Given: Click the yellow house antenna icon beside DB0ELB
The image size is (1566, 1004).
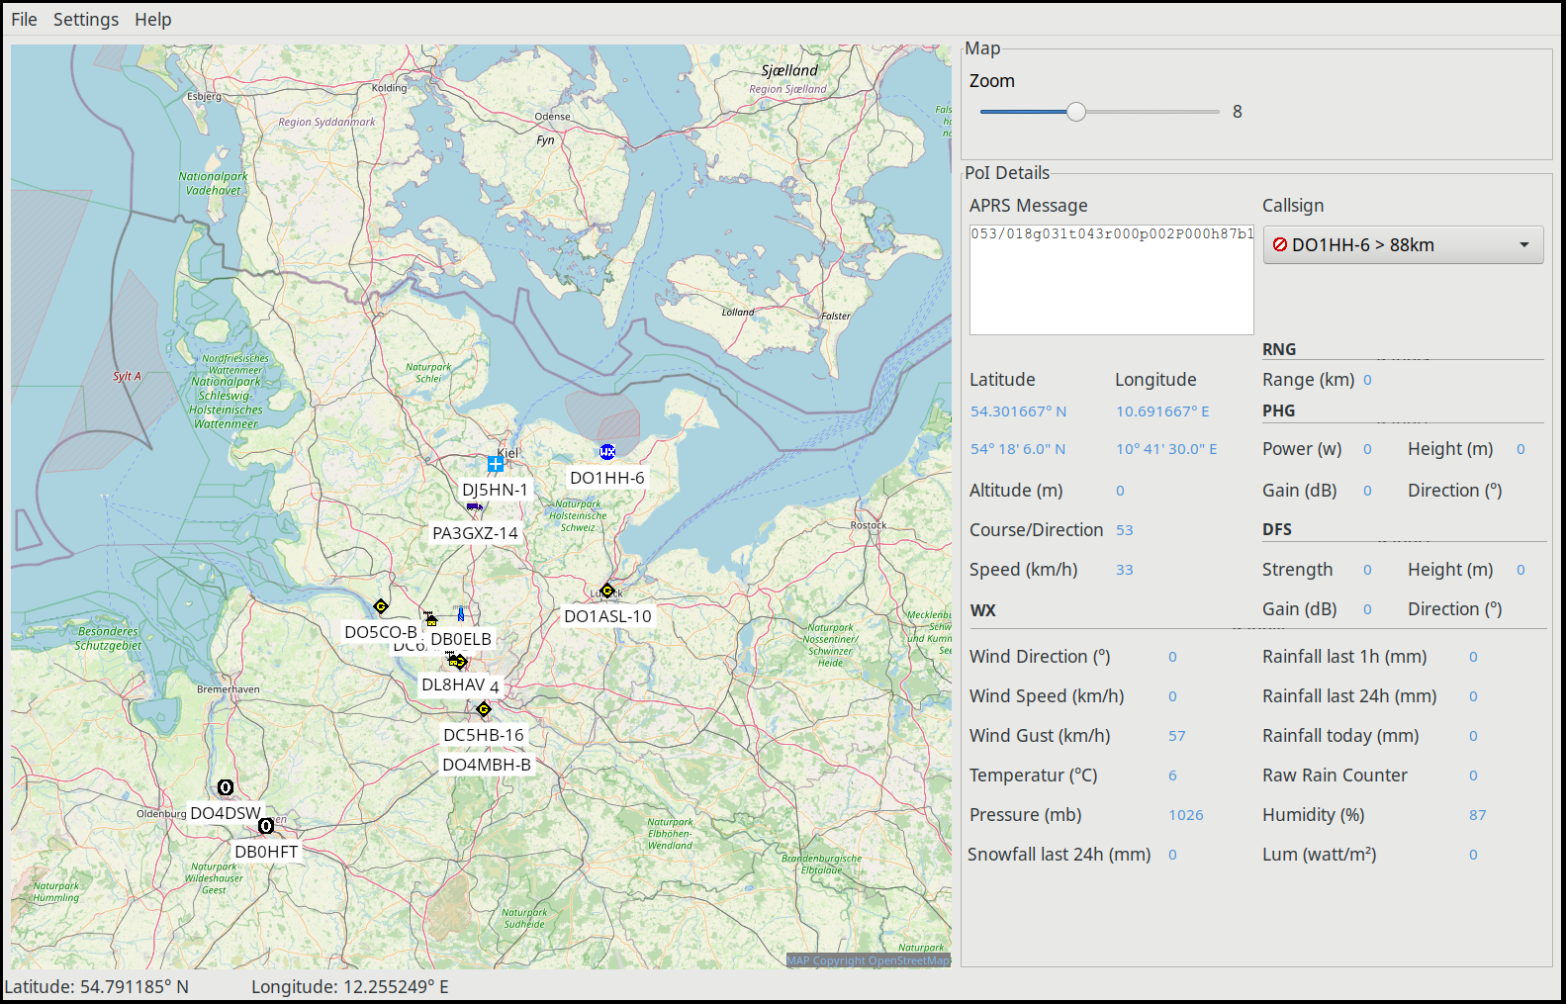Looking at the screenshot, I should click(430, 618).
